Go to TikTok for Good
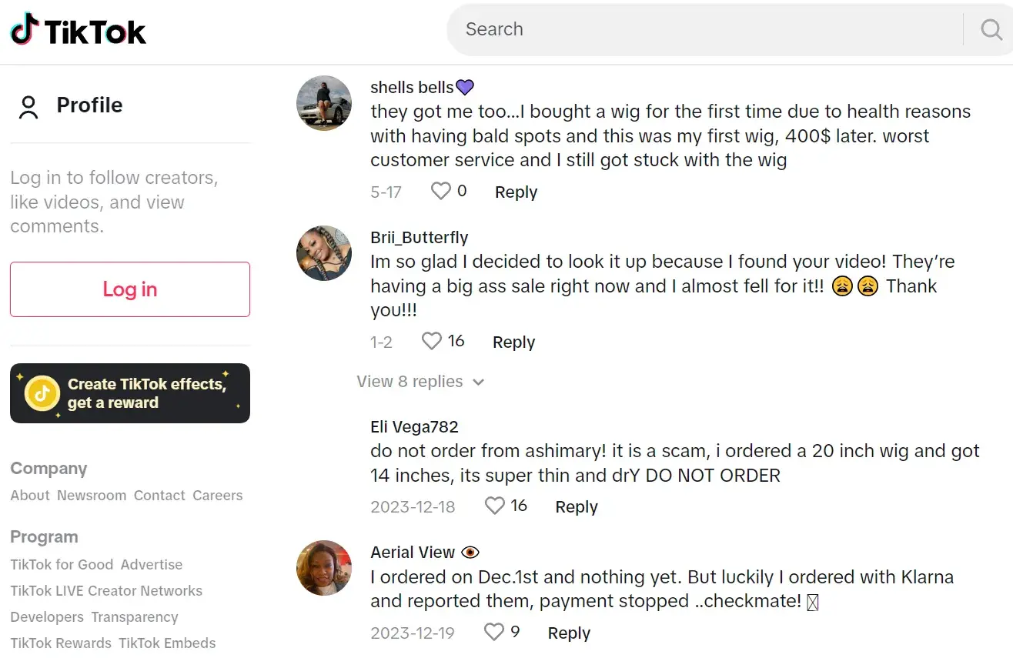Screen dimensions: 1013x658 coord(62,565)
